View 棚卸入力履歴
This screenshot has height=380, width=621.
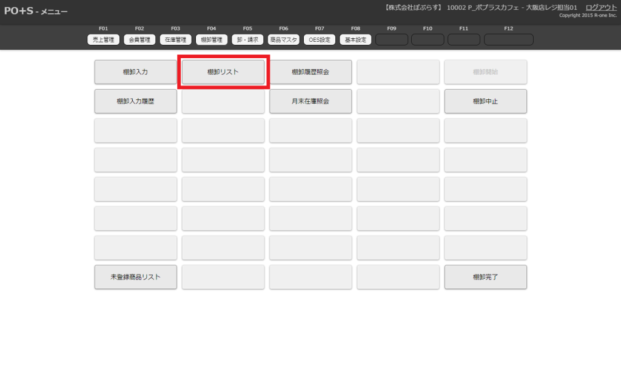[x=135, y=101]
